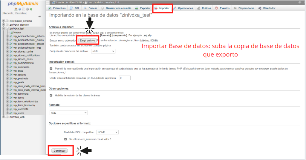This screenshot has height=160, width=306.
Task: Expand the wp_comments table node
Action: [7, 67]
